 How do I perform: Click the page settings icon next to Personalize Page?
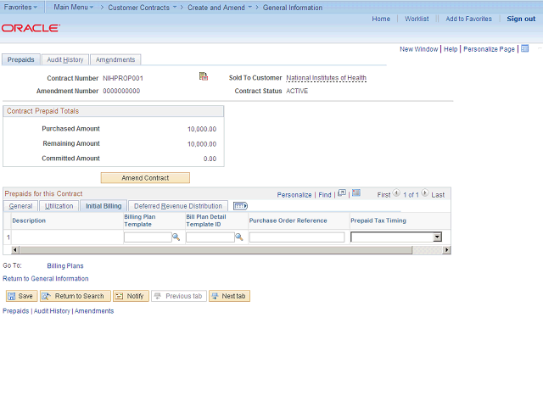(525, 48)
